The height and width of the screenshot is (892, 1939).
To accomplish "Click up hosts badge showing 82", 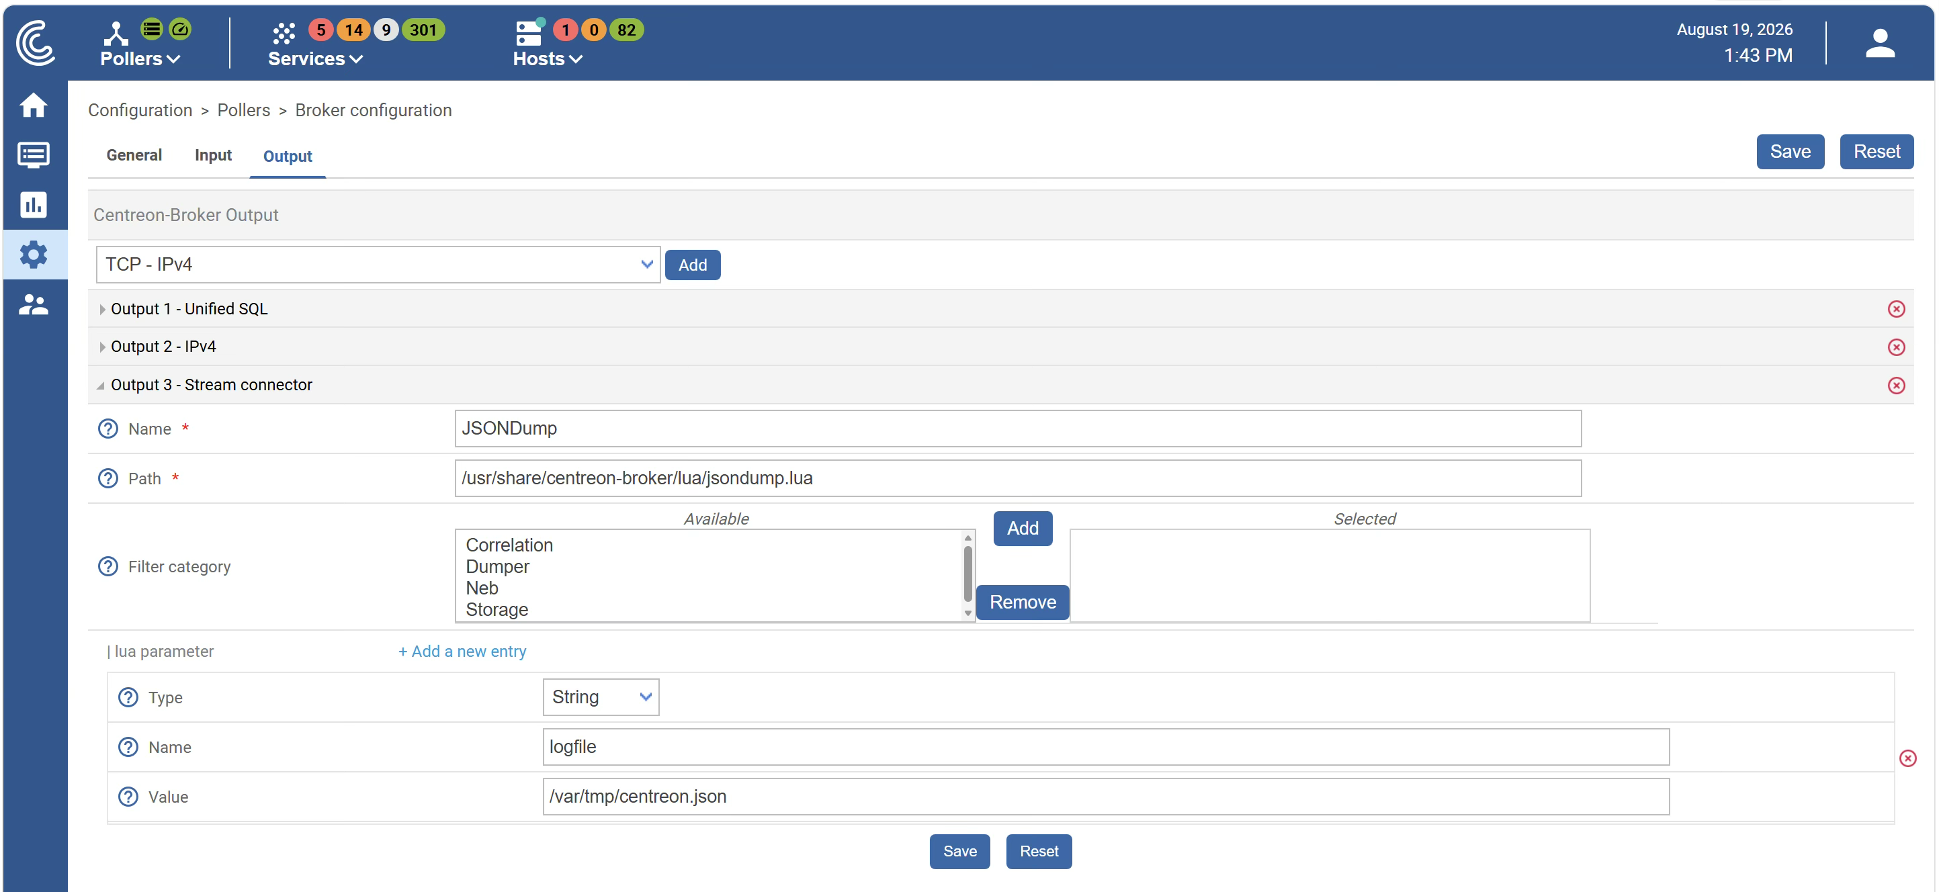I will click(x=626, y=30).
